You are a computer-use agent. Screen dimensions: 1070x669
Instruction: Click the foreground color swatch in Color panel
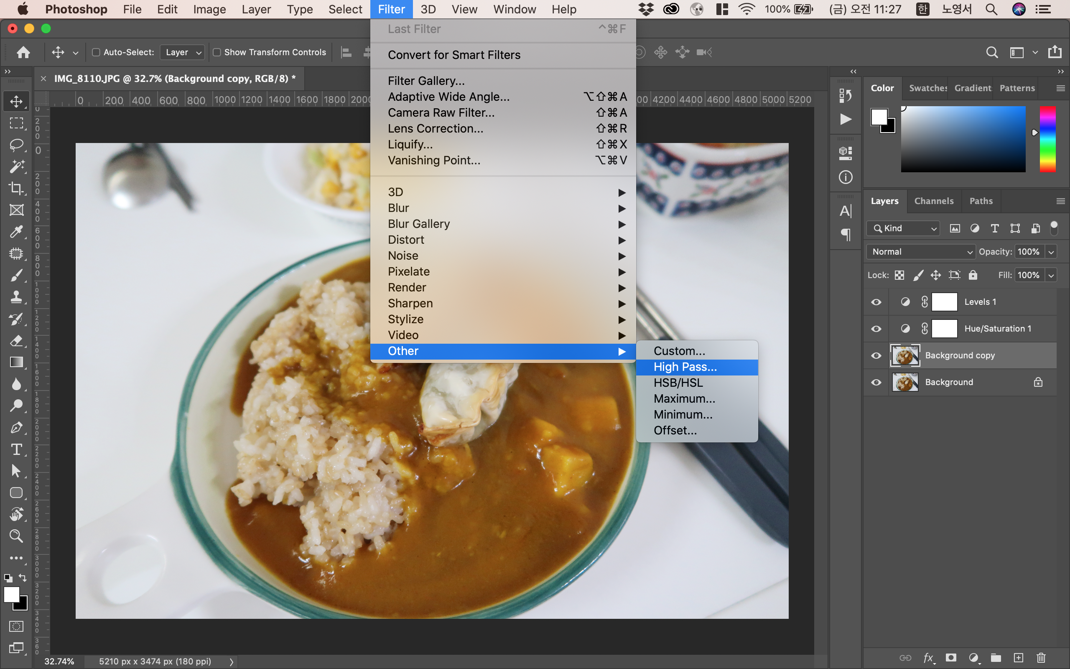pyautogui.click(x=879, y=117)
